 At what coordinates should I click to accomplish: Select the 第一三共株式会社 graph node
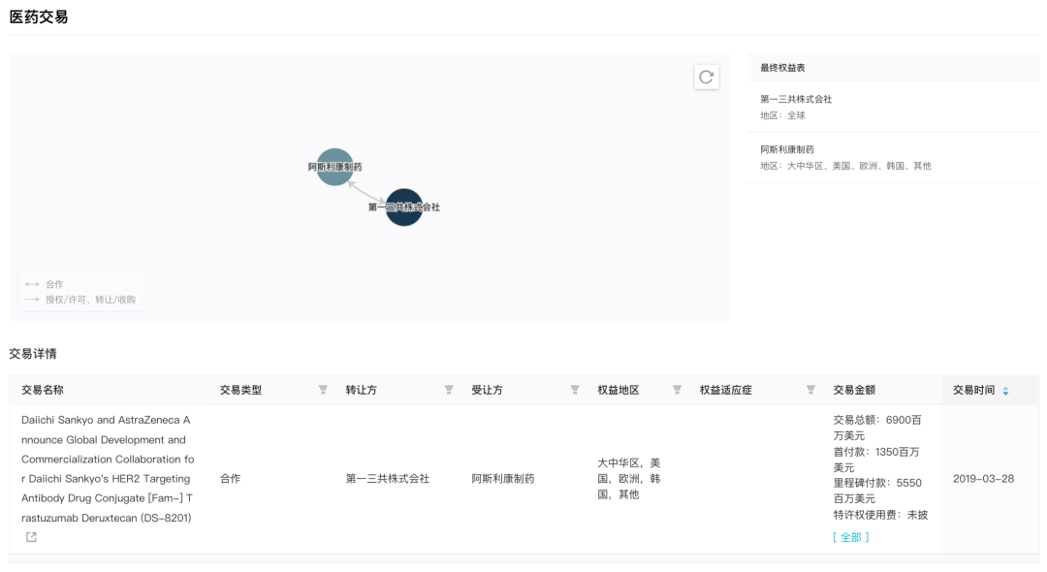(404, 207)
